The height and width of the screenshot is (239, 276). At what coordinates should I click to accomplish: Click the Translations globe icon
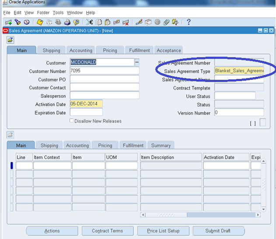tap(157, 22)
